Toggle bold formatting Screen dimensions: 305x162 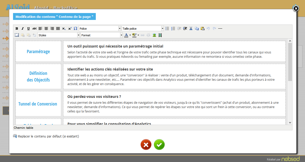point(17,29)
